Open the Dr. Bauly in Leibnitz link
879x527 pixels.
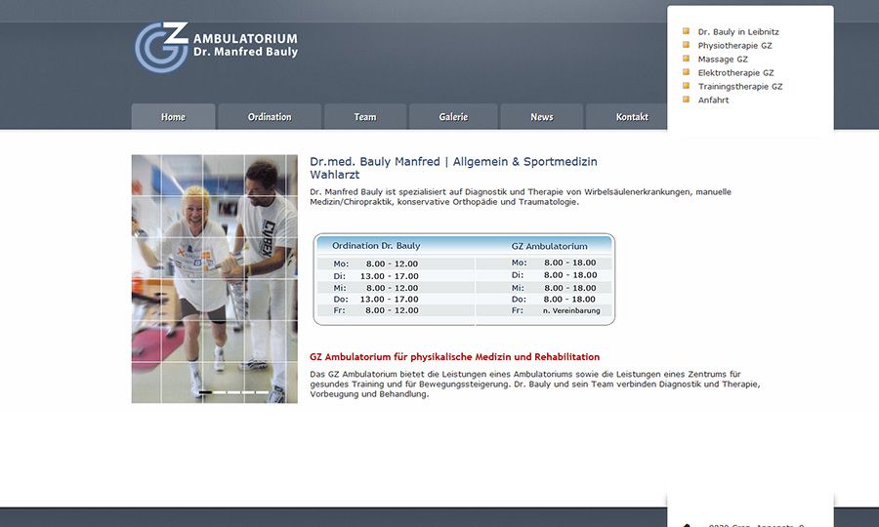(x=738, y=32)
